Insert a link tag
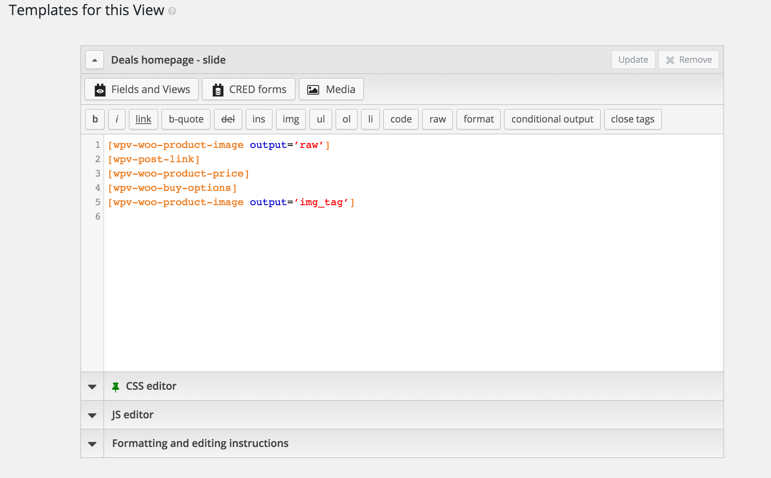 [143, 119]
